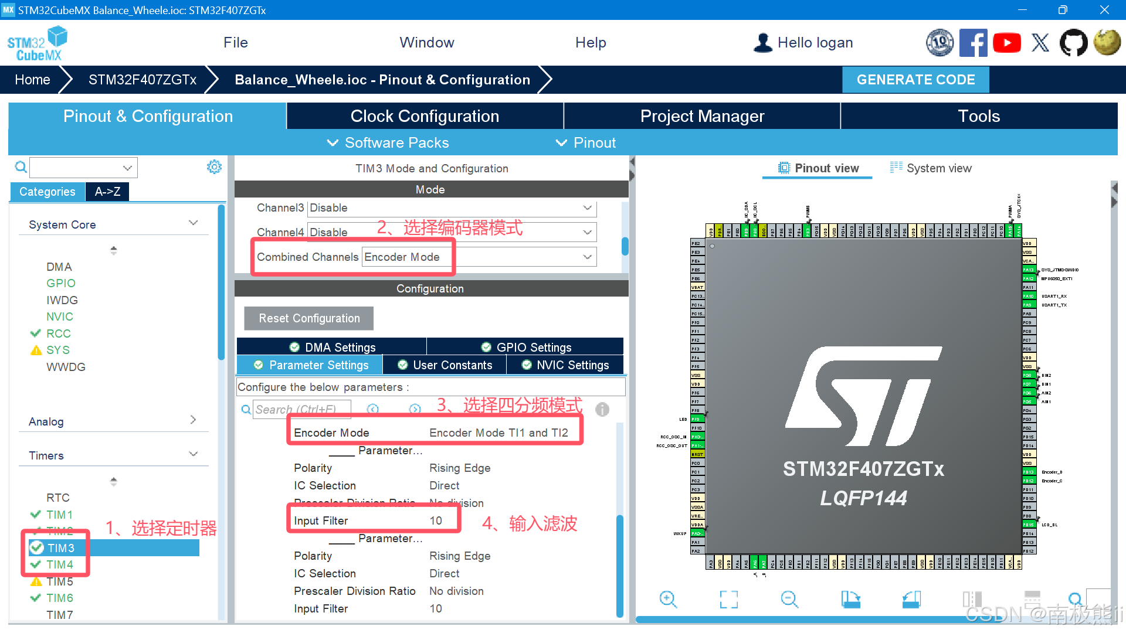The width and height of the screenshot is (1126, 633).
Task: Select RCC in System Core list
Action: 58,333
